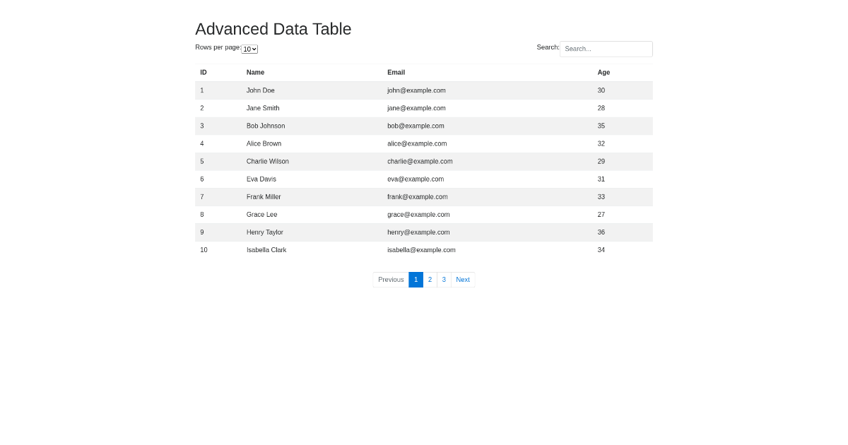848x445 pixels.
Task: Click the age value for Eva Davis
Action: click(x=601, y=179)
